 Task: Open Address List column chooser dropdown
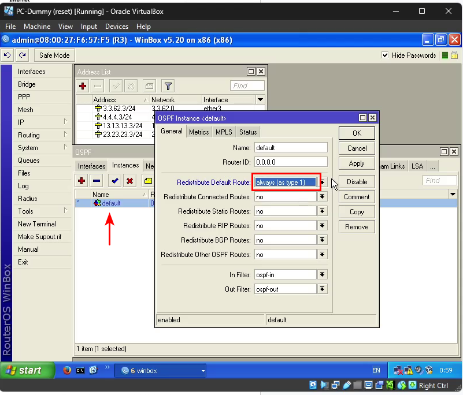(x=260, y=100)
